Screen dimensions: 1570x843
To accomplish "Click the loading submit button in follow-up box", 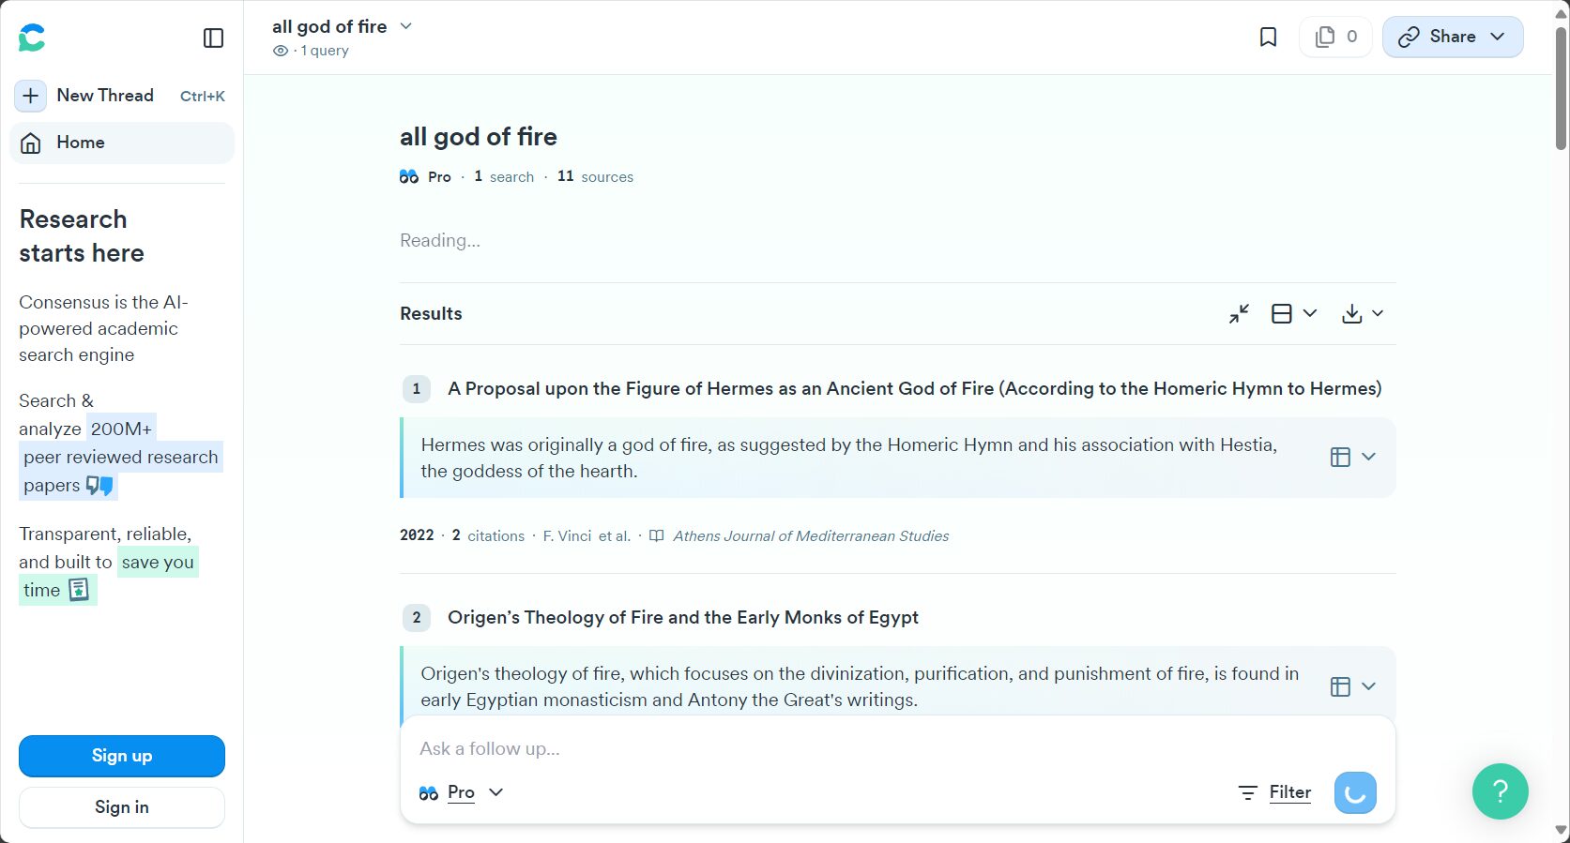I will click(1354, 792).
